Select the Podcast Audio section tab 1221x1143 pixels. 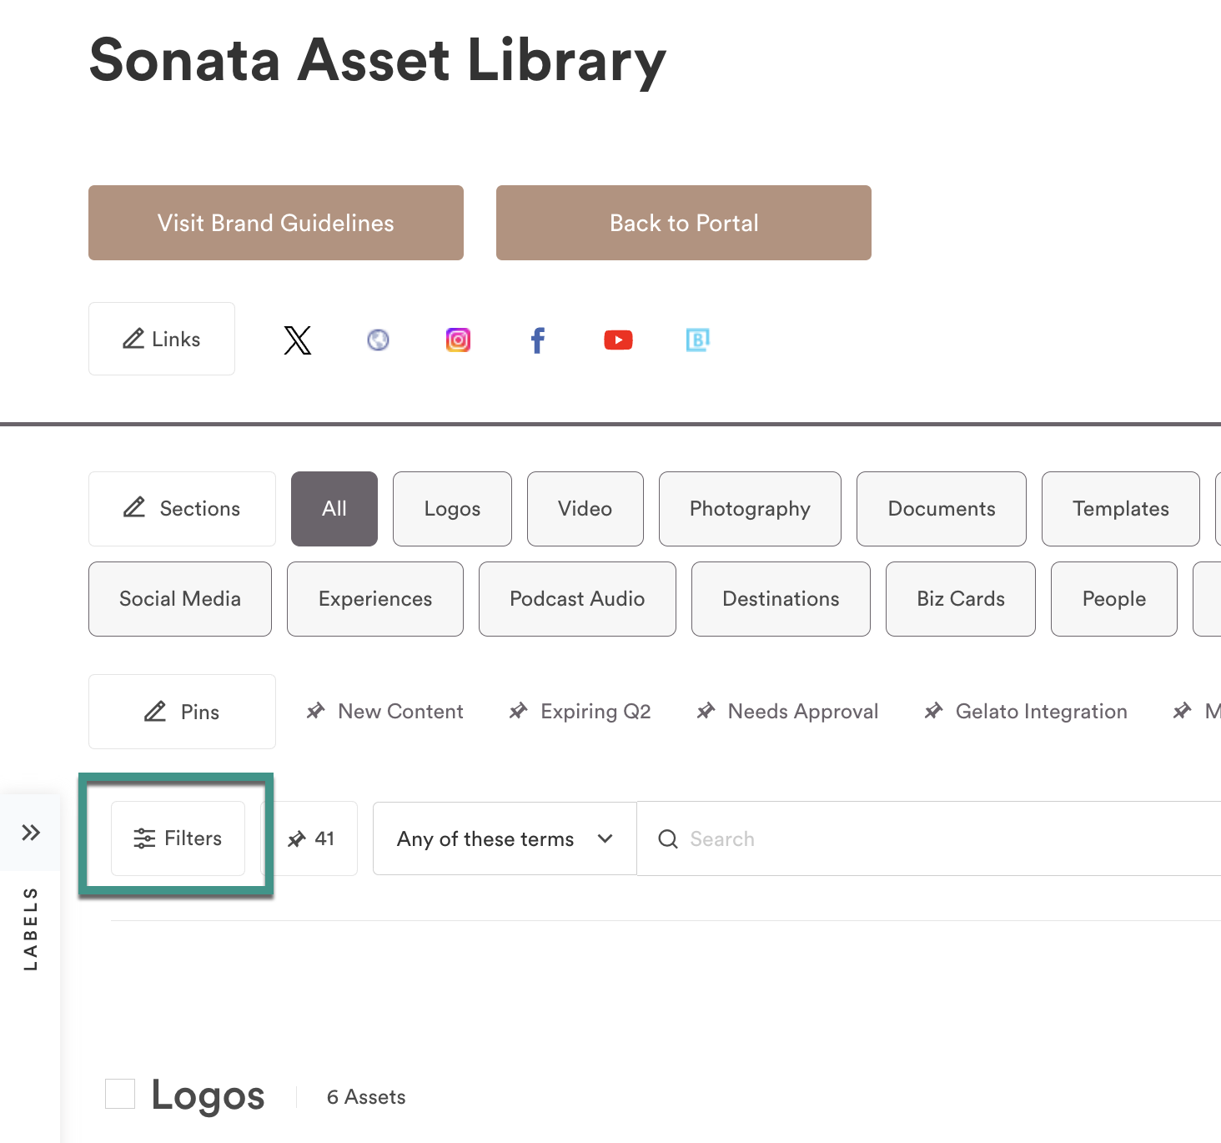click(577, 599)
